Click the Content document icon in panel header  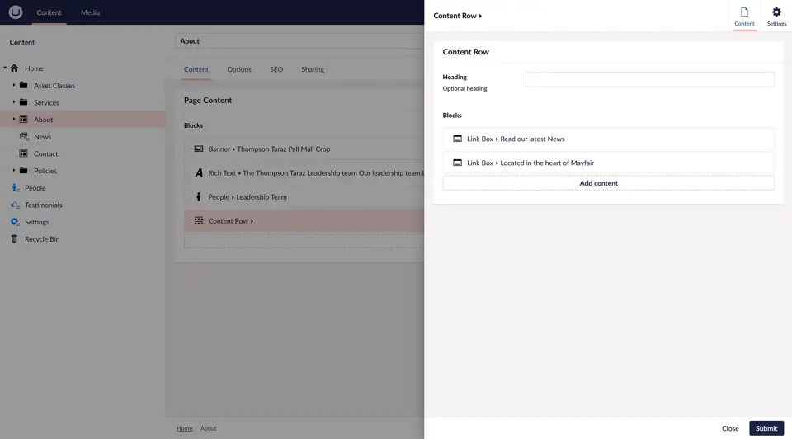(x=744, y=12)
